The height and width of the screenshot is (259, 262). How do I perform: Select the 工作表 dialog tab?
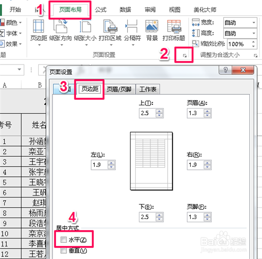coord(148,89)
